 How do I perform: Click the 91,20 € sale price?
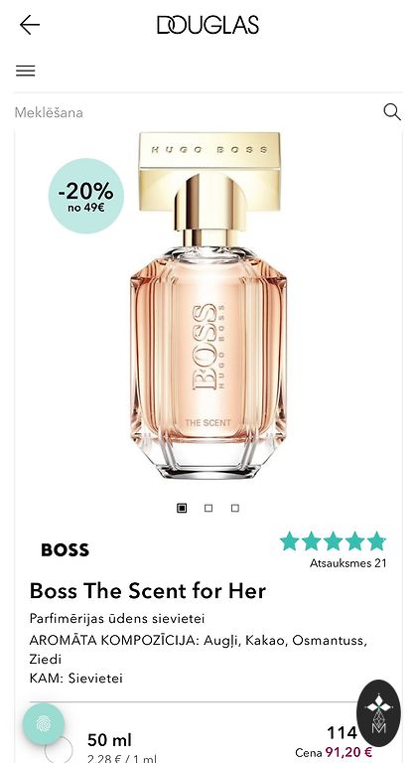click(x=348, y=752)
